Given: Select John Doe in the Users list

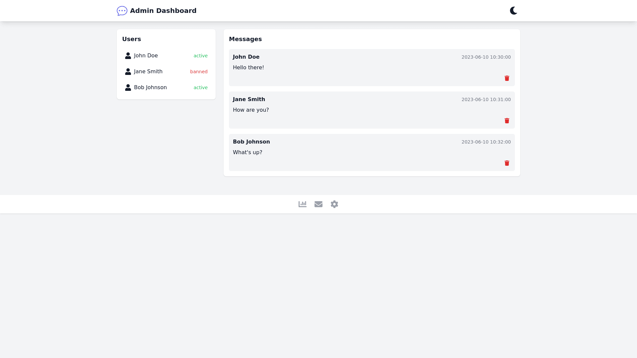Looking at the screenshot, I should 146,56.
